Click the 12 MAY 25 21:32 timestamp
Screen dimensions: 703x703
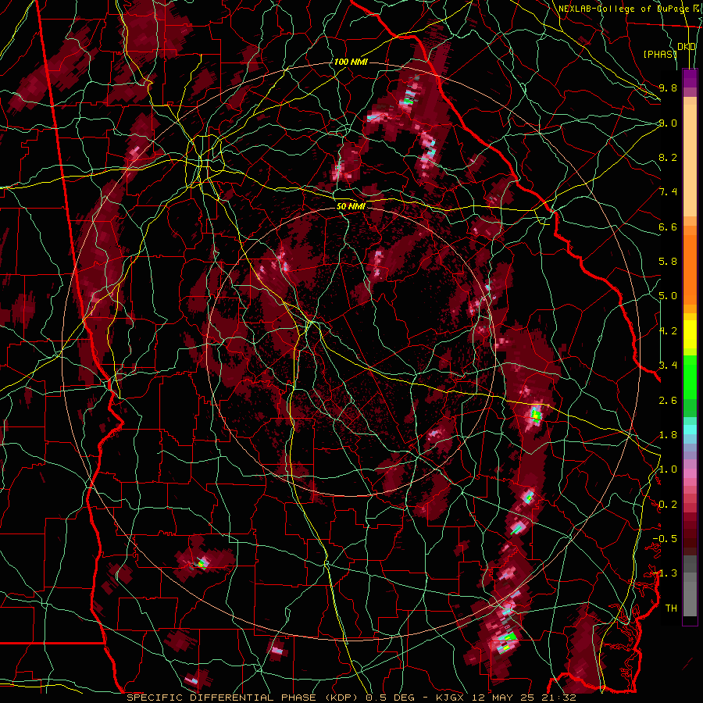[525, 698]
